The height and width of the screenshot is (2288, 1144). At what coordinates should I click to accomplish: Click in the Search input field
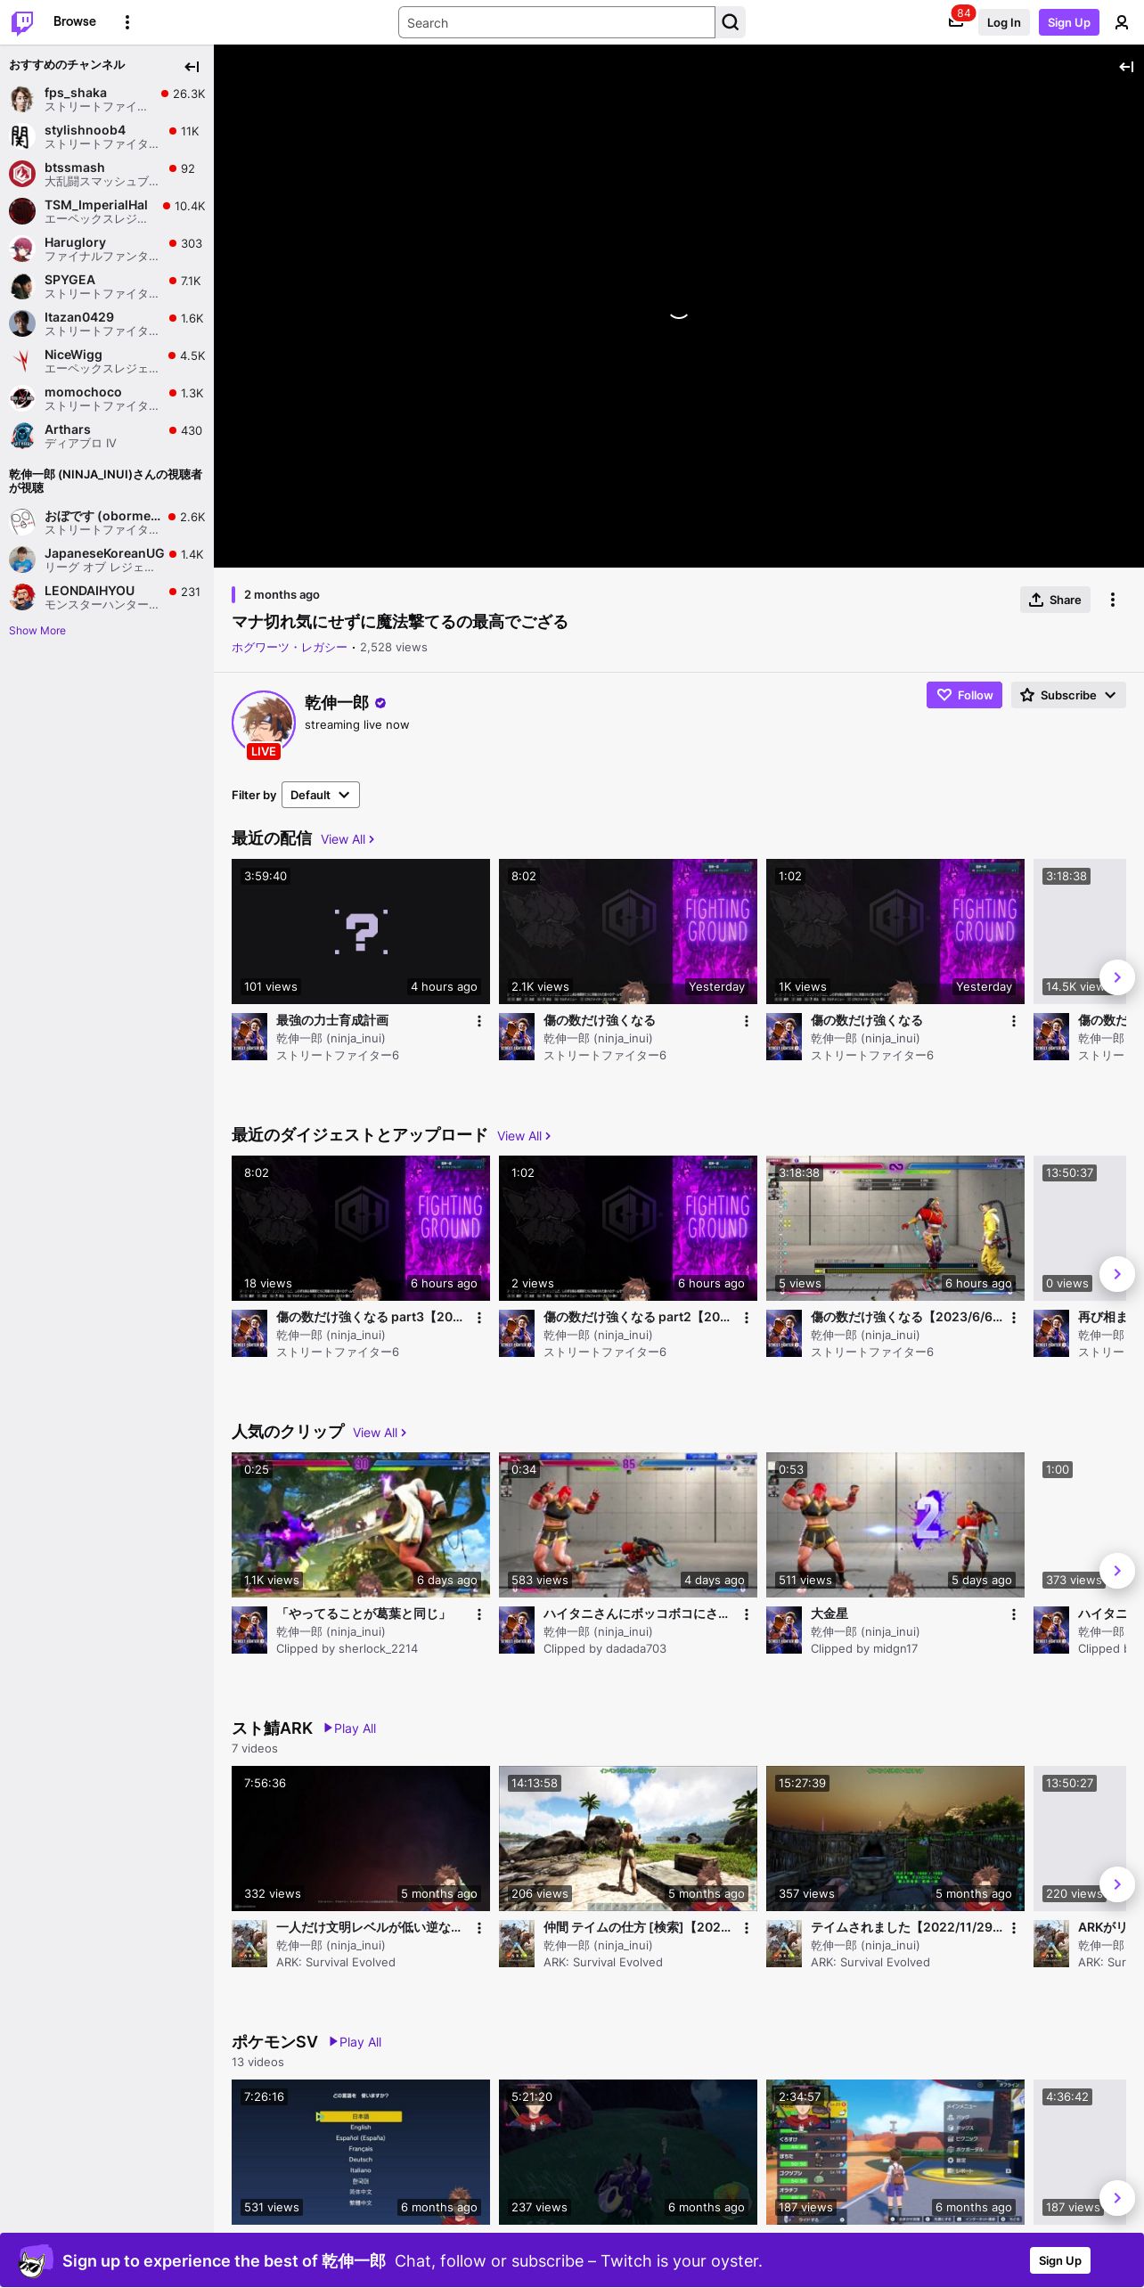[557, 22]
